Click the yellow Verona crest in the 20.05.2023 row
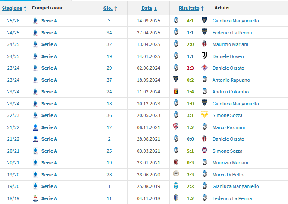288x204 pixels. (204, 115)
